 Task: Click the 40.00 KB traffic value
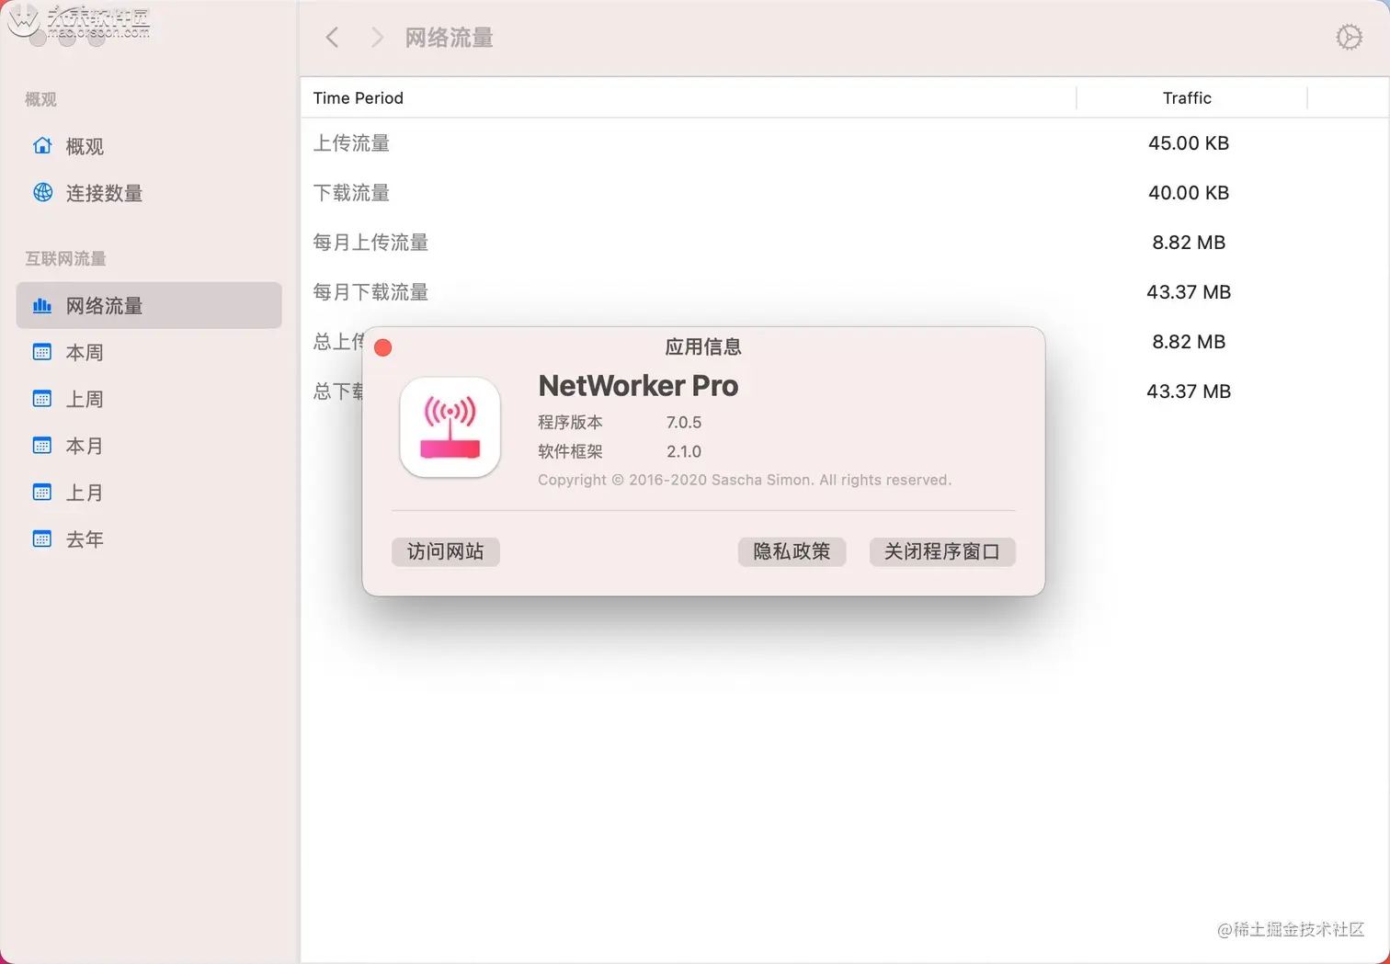1189,193
